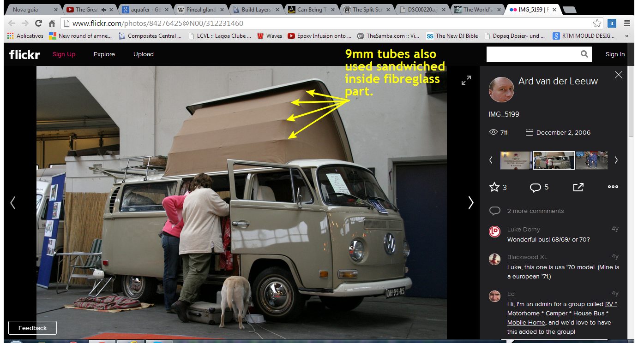Expand photo to fullscreen view
Viewport: 638px width, 343px height.
pyautogui.click(x=466, y=80)
